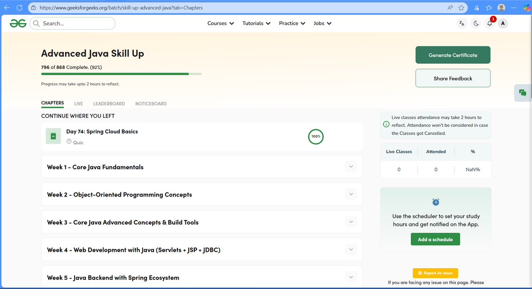Add page to favorites star icon
The image size is (532, 289).
[461, 8]
